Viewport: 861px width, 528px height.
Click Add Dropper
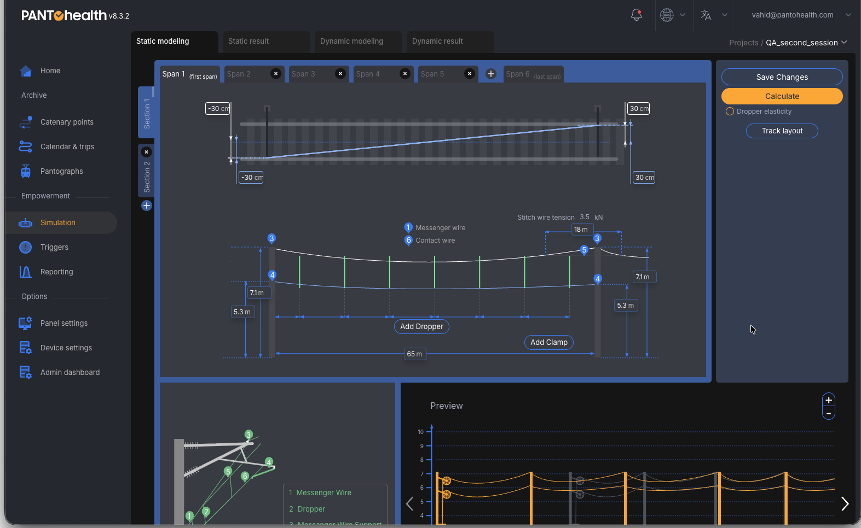click(421, 327)
